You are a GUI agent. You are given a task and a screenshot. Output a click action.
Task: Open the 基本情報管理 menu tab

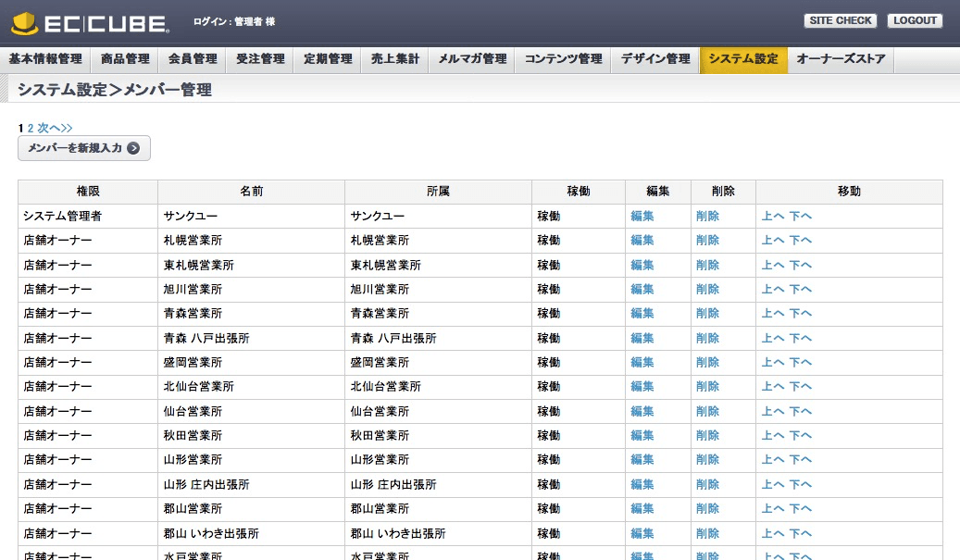(46, 59)
